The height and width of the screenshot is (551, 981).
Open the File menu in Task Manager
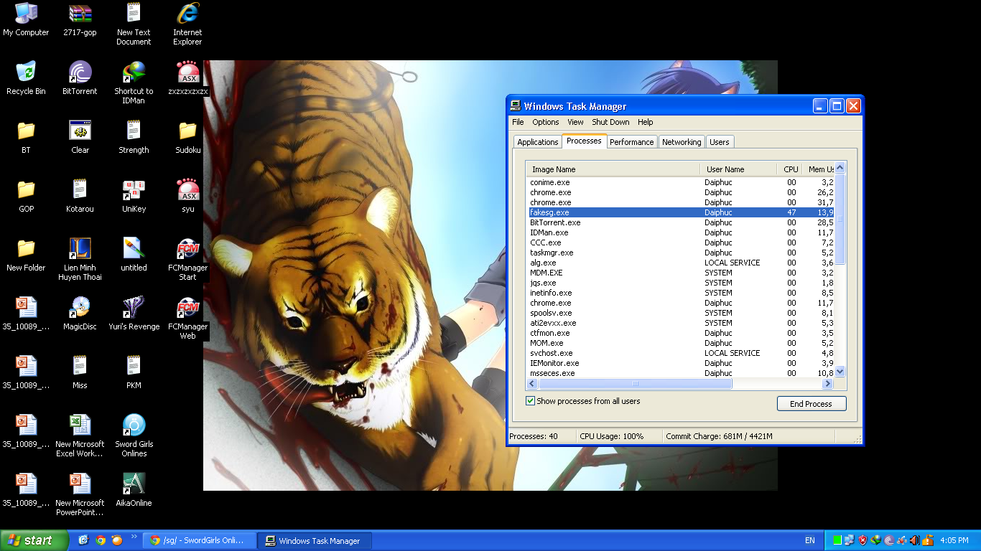pos(518,122)
